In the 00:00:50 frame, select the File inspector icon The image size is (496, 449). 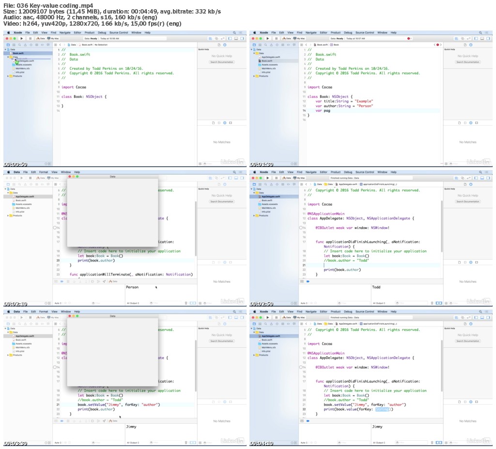pos(219,45)
